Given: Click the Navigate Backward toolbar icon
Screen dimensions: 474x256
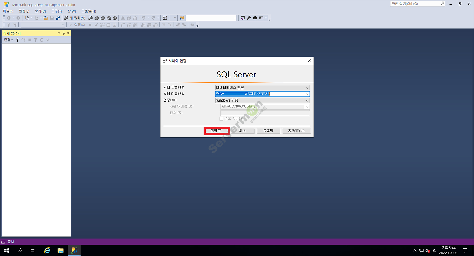Looking at the screenshot, I should (9, 18).
